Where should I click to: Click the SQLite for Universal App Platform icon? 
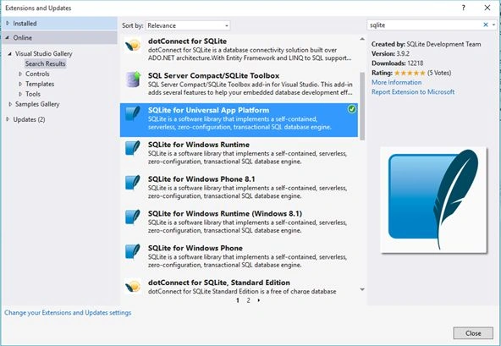point(133,114)
